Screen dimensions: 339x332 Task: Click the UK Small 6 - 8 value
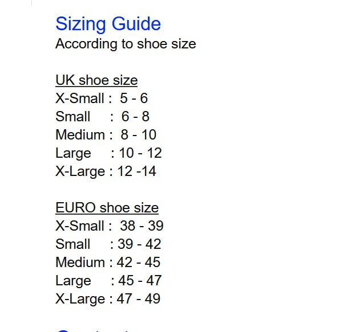coord(135,117)
